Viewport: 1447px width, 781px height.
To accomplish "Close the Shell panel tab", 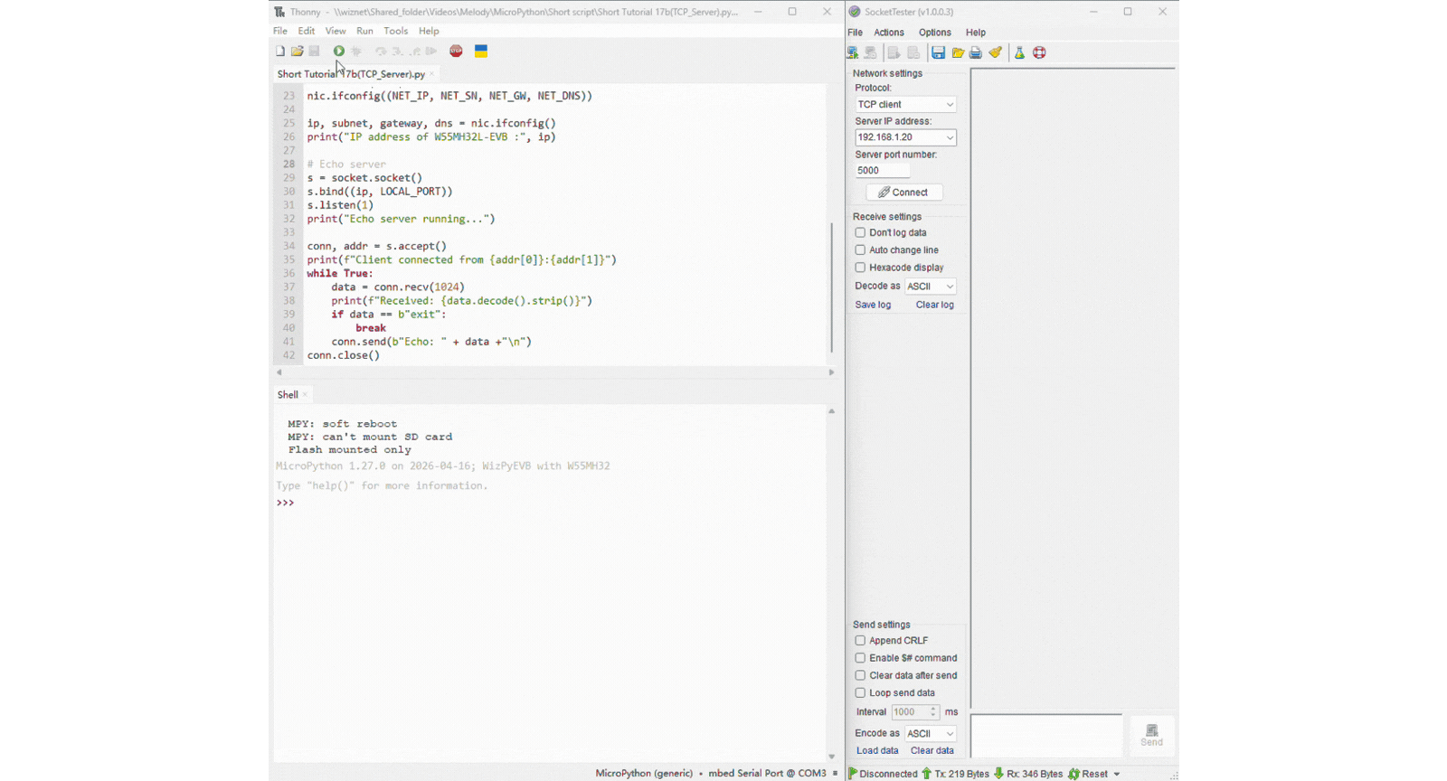I will click(305, 395).
